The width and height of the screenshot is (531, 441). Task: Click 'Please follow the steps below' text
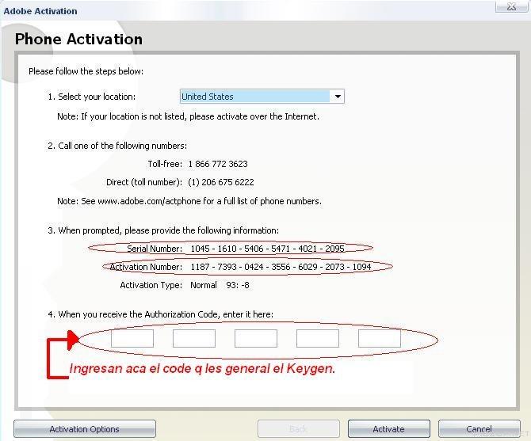coord(86,71)
